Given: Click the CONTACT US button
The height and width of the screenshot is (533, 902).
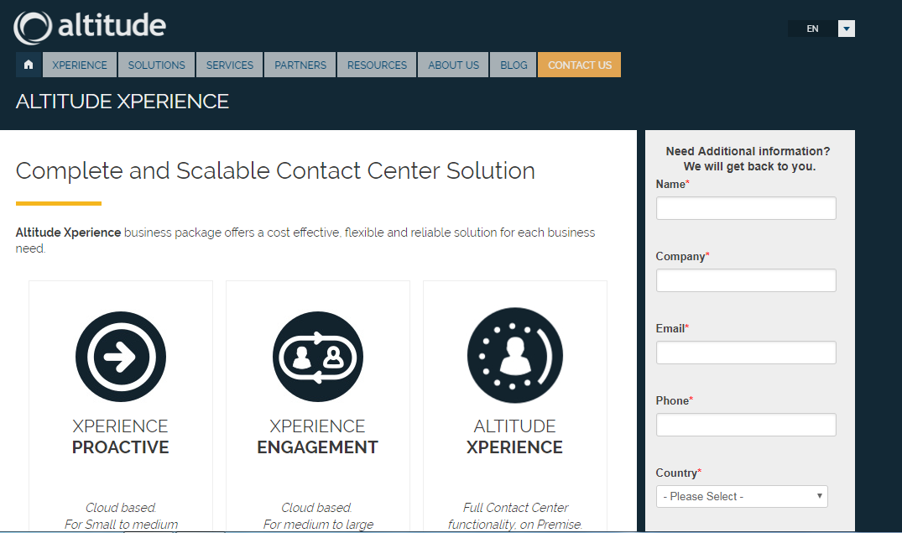Looking at the screenshot, I should click(580, 65).
